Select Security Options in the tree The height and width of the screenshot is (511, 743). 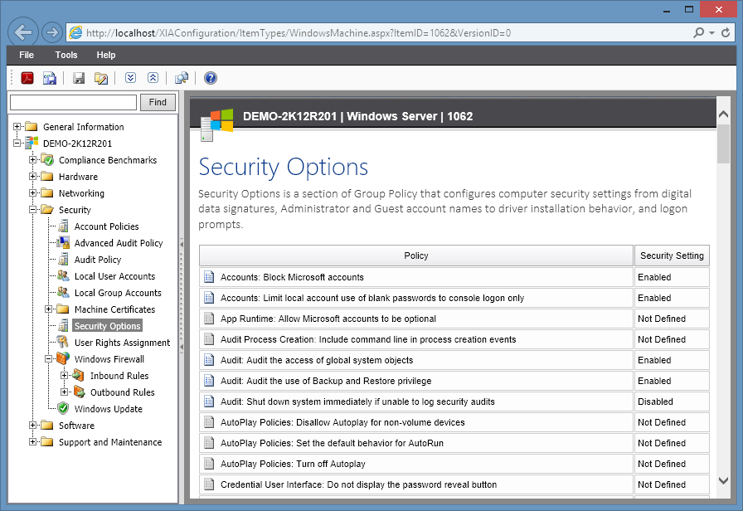107,326
